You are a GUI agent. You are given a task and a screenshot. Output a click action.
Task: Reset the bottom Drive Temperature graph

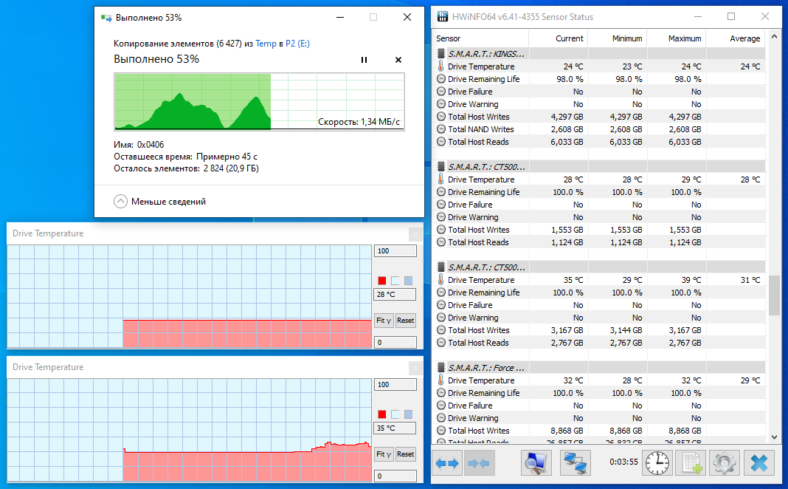click(405, 454)
